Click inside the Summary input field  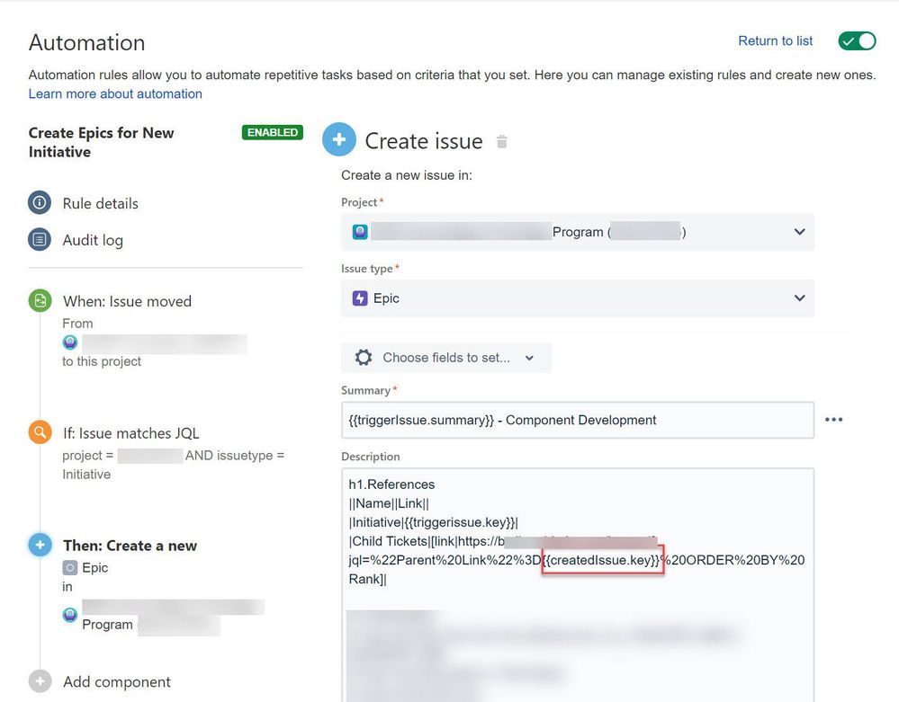(576, 419)
